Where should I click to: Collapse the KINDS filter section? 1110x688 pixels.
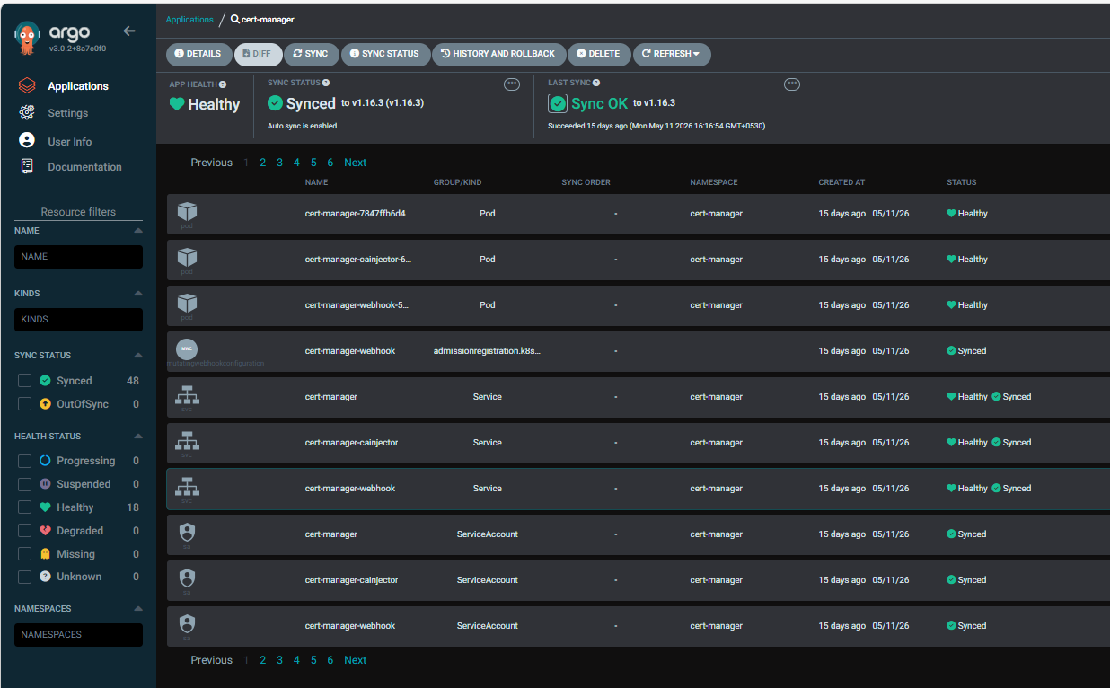tap(138, 294)
